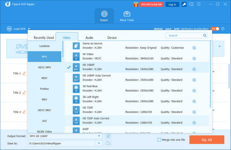Click the format list vertical scrollbar
The height and width of the screenshot is (150, 231).
pyautogui.click(x=211, y=74)
